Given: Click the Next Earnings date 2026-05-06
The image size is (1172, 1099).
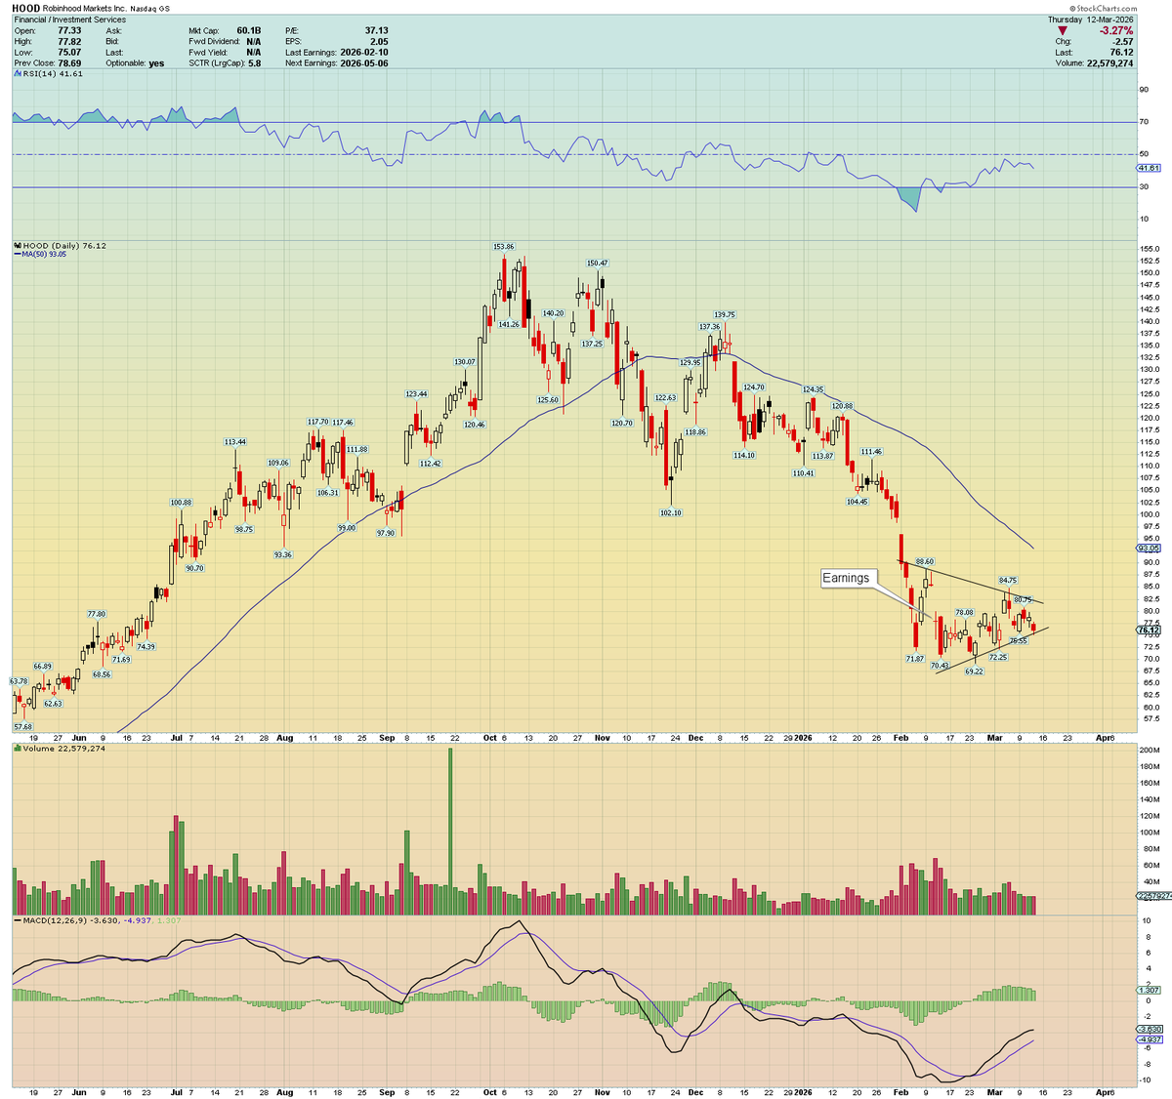Looking at the screenshot, I should tap(364, 62).
